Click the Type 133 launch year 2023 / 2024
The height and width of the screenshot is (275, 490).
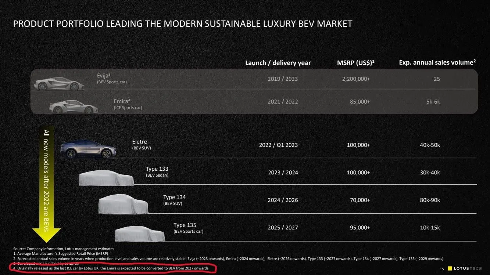[x=283, y=173]
